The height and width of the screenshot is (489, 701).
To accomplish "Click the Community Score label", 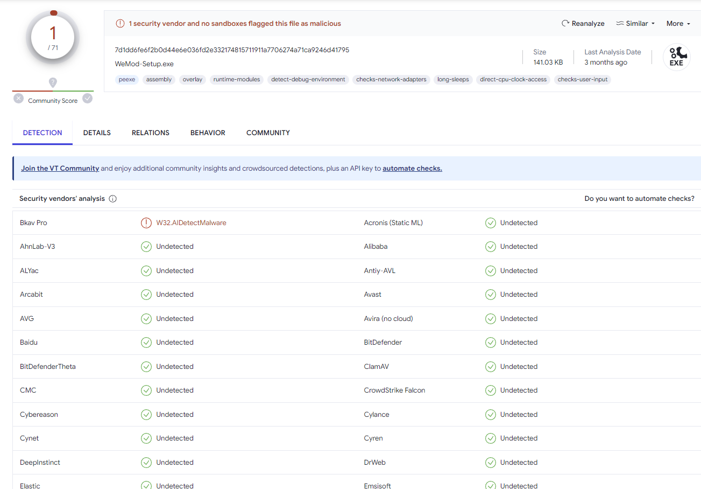I will [x=53, y=101].
